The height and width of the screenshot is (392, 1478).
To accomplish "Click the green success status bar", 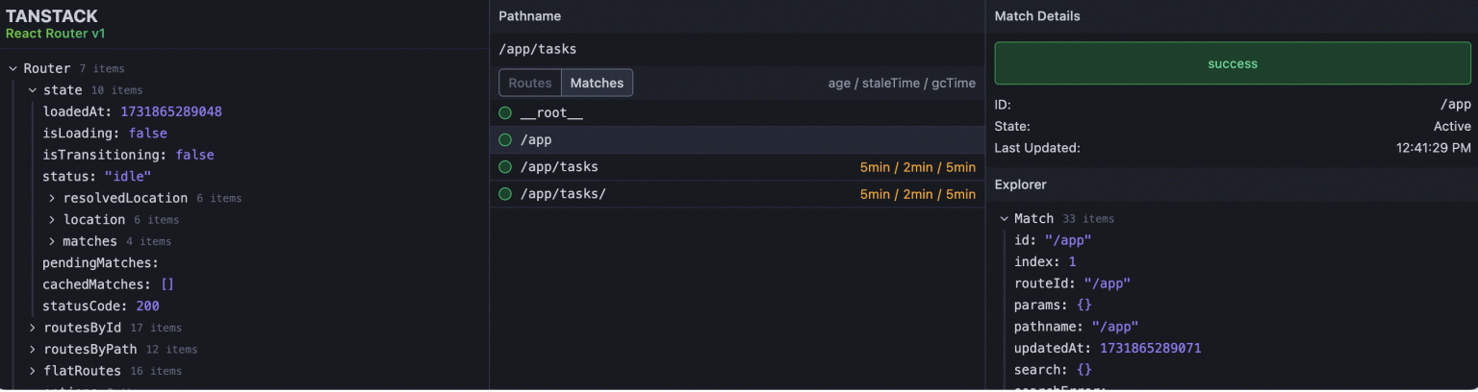I will [x=1233, y=63].
